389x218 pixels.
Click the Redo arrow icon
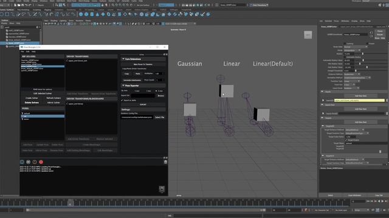click(x=30, y=5)
